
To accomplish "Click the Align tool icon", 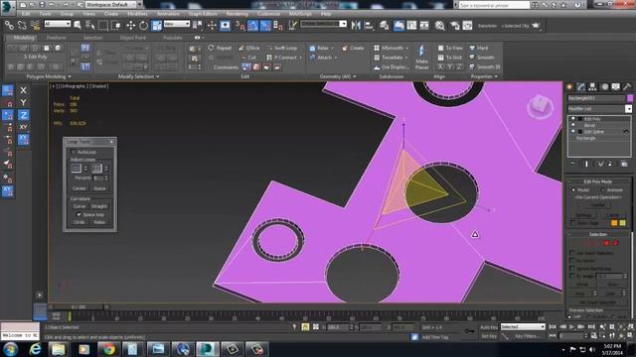I will [369, 26].
